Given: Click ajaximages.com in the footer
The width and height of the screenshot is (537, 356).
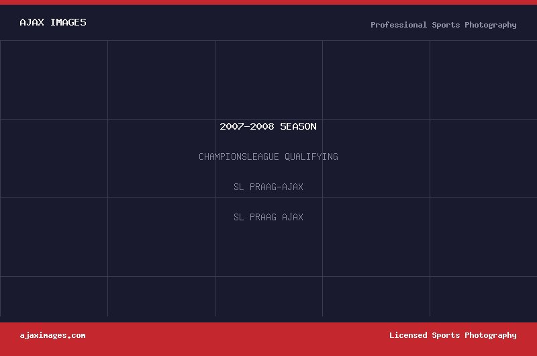Looking at the screenshot, I should [53, 335].
